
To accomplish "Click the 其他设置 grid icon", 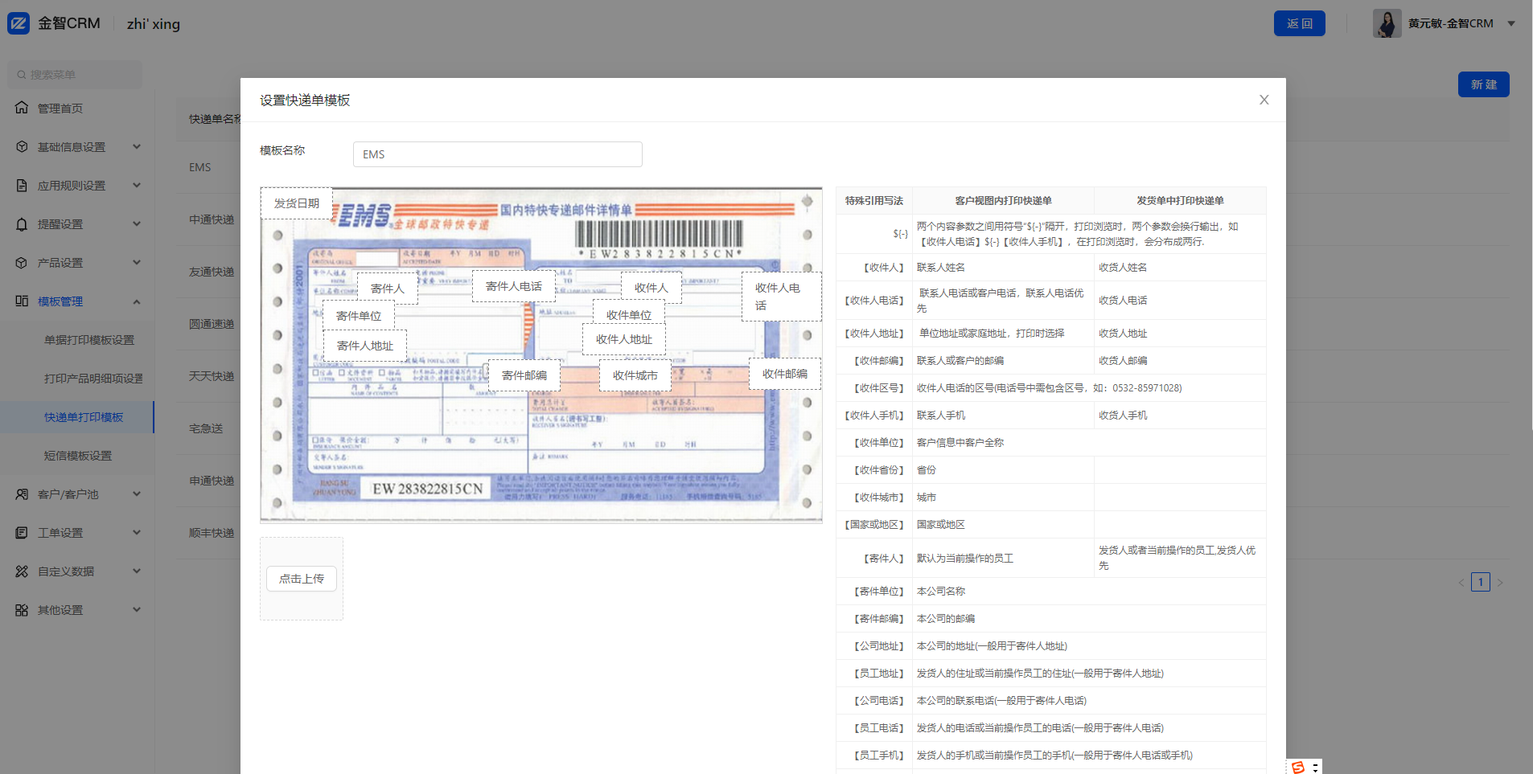I will point(22,609).
